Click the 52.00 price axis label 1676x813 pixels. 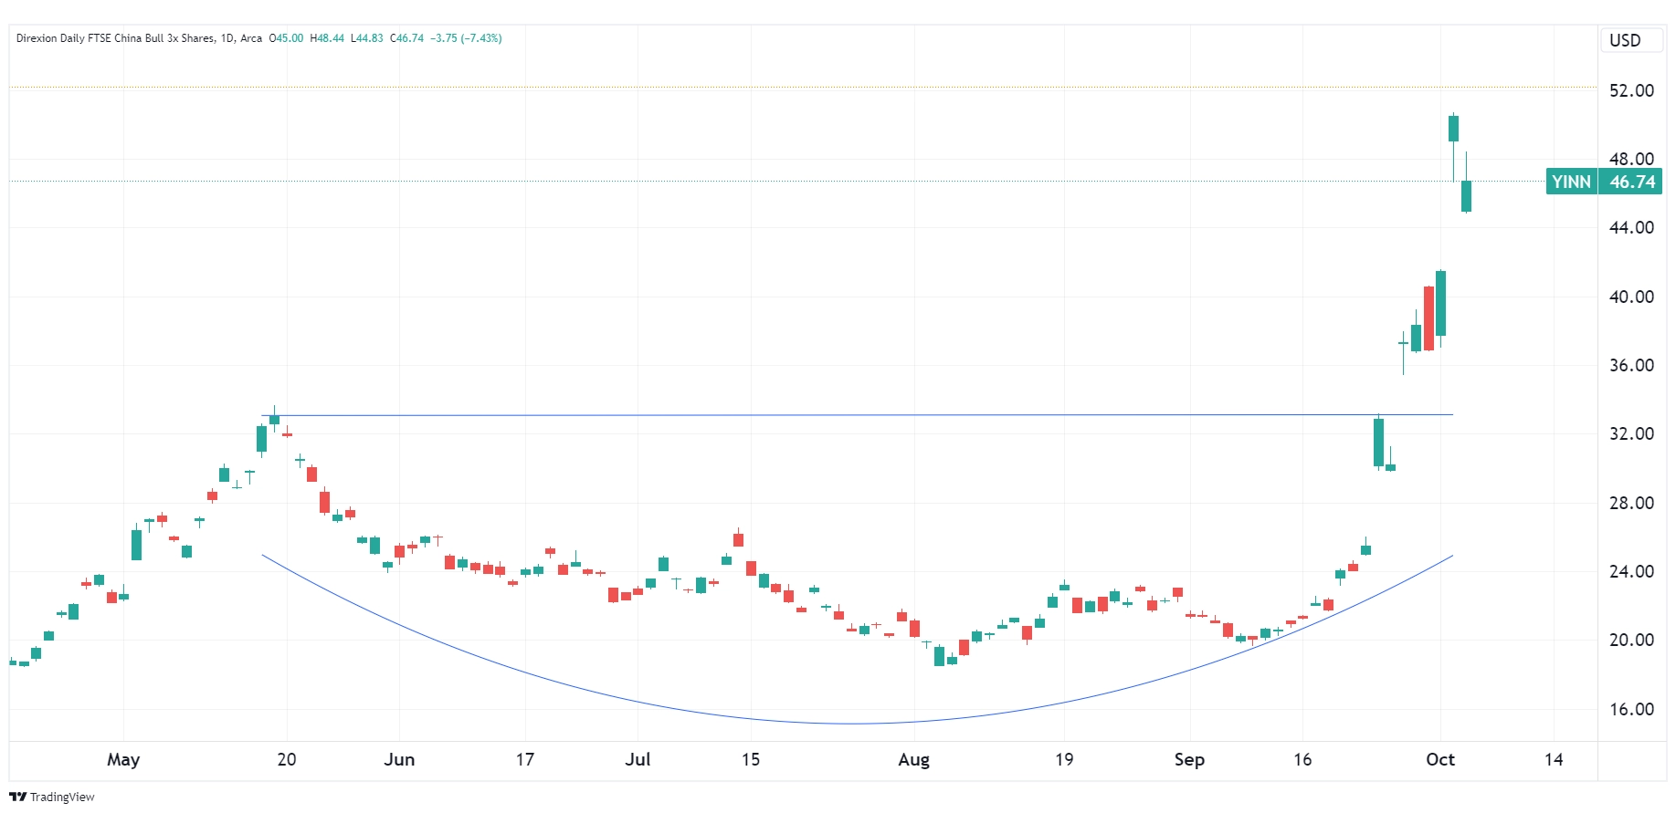[x=1631, y=90]
